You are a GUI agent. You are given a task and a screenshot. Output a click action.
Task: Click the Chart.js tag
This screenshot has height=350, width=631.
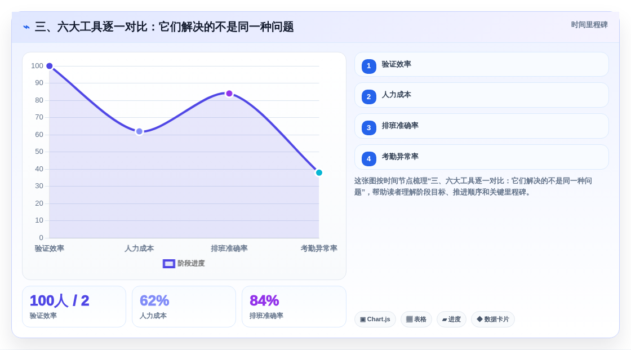pos(375,320)
